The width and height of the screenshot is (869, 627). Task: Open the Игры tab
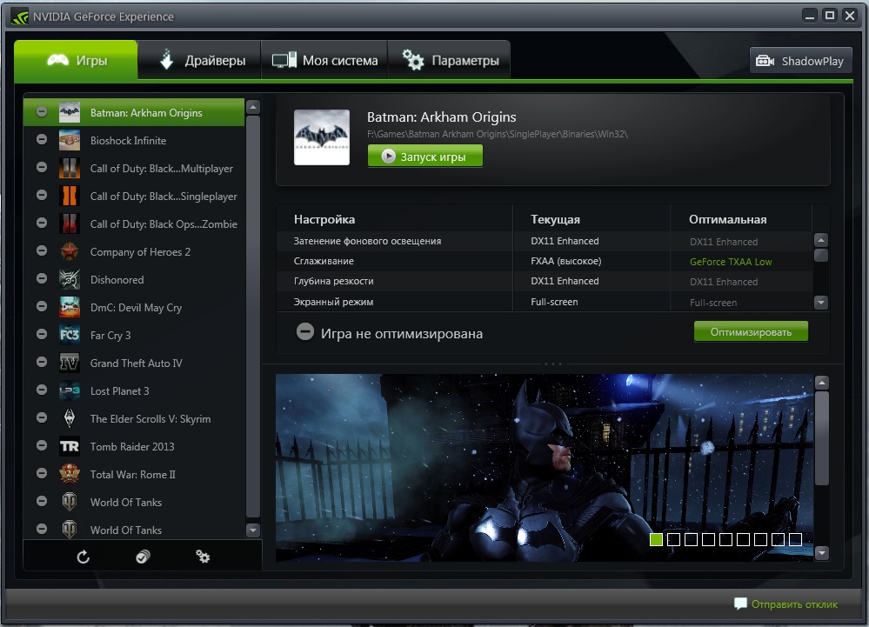pyautogui.click(x=76, y=60)
